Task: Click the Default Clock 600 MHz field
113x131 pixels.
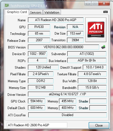Action: 37,108
